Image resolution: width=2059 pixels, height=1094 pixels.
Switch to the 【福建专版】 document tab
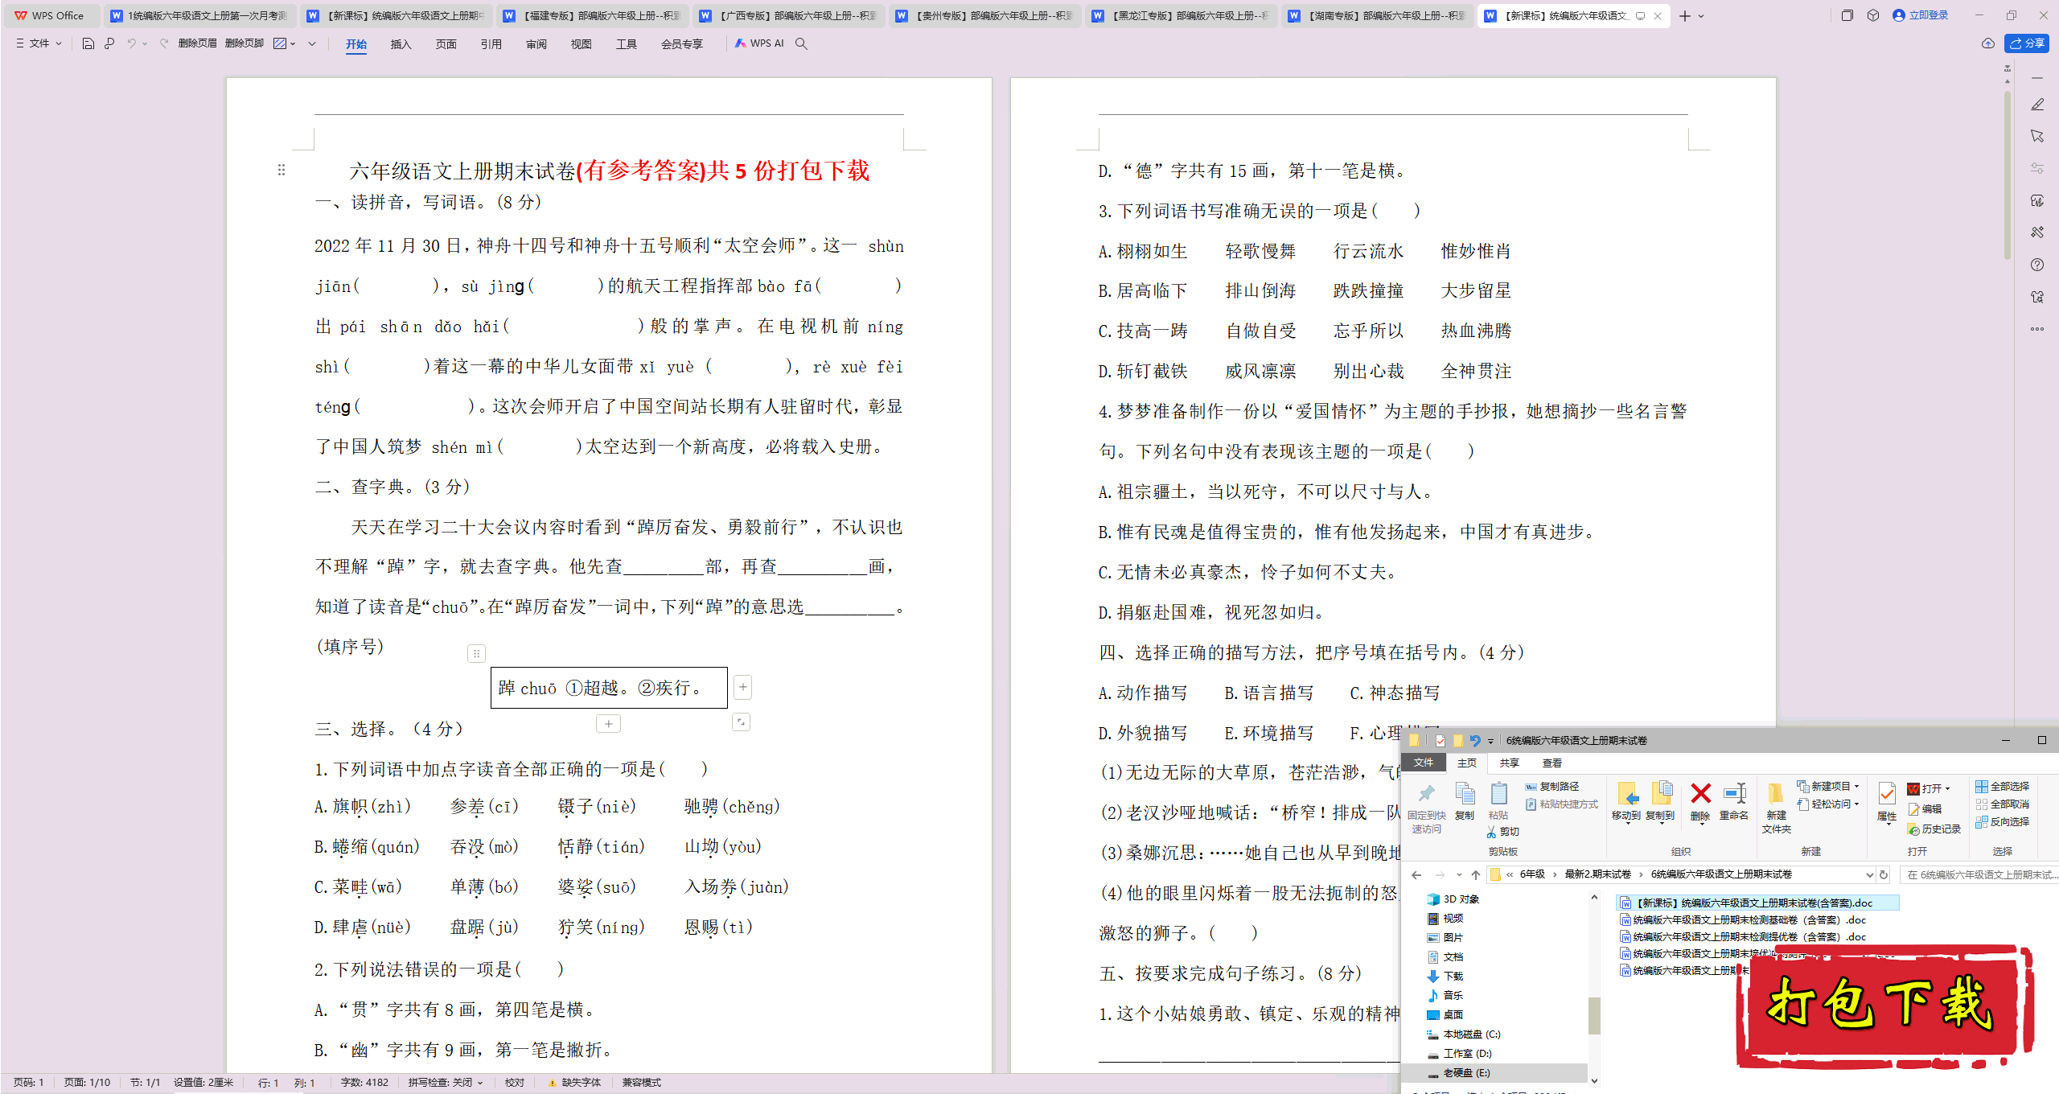[592, 15]
